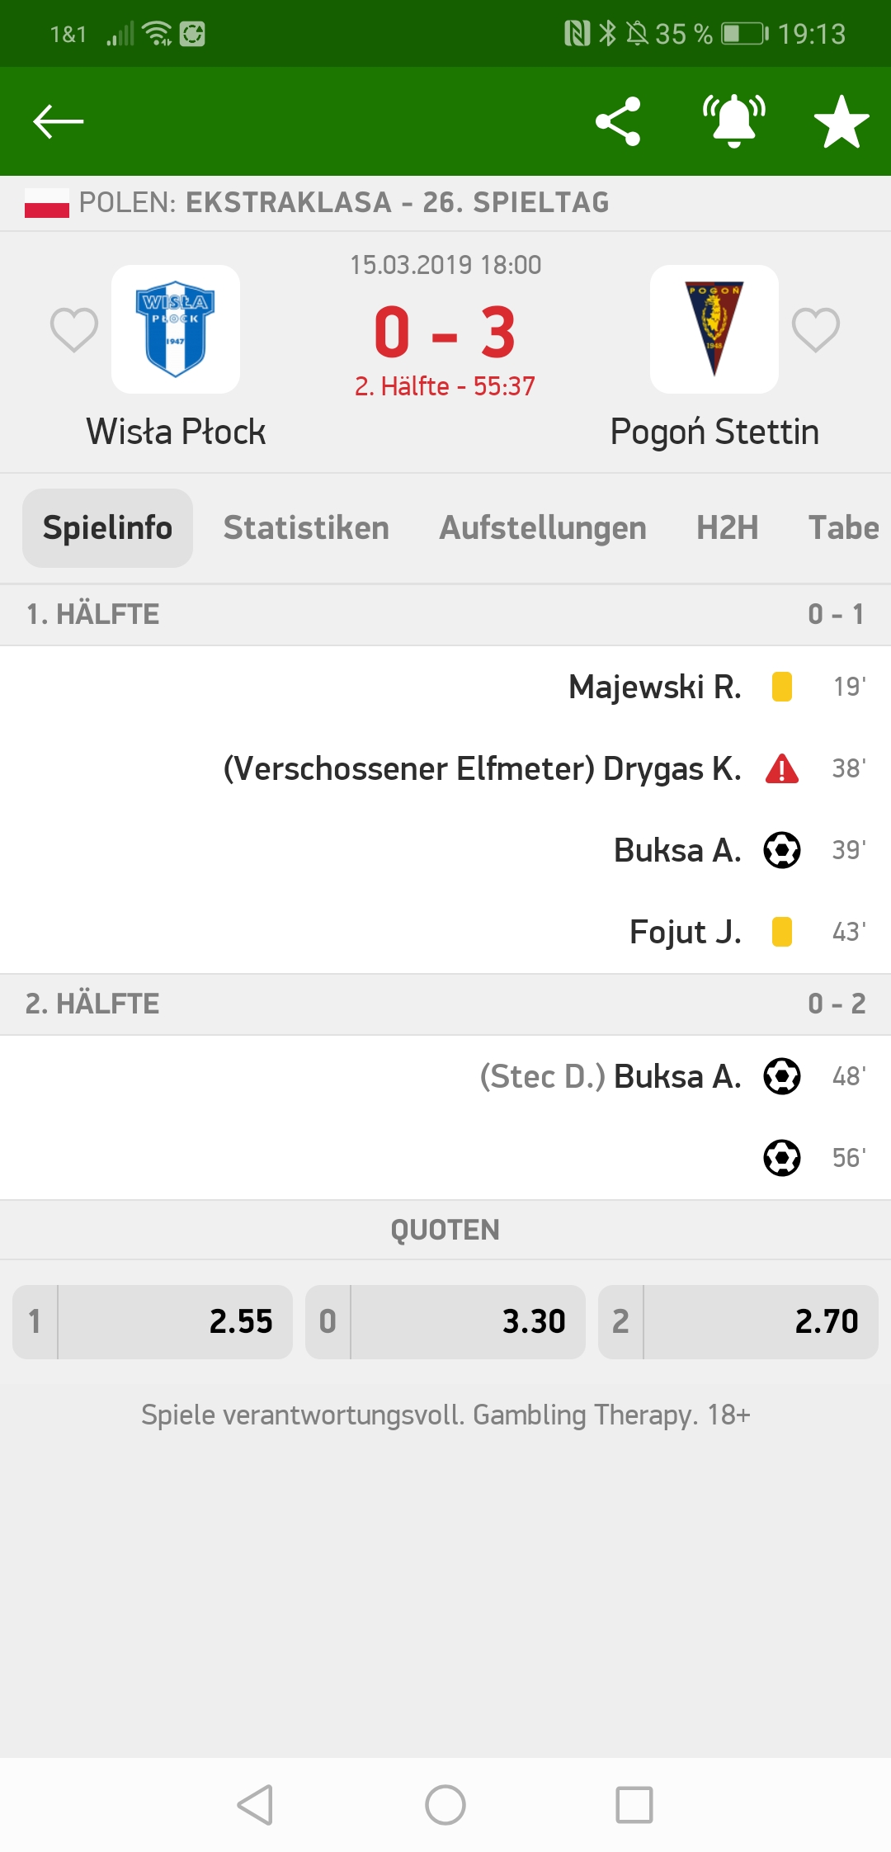891x1852 pixels.
Task: Tap the Android home navigation button
Action: click(445, 1805)
